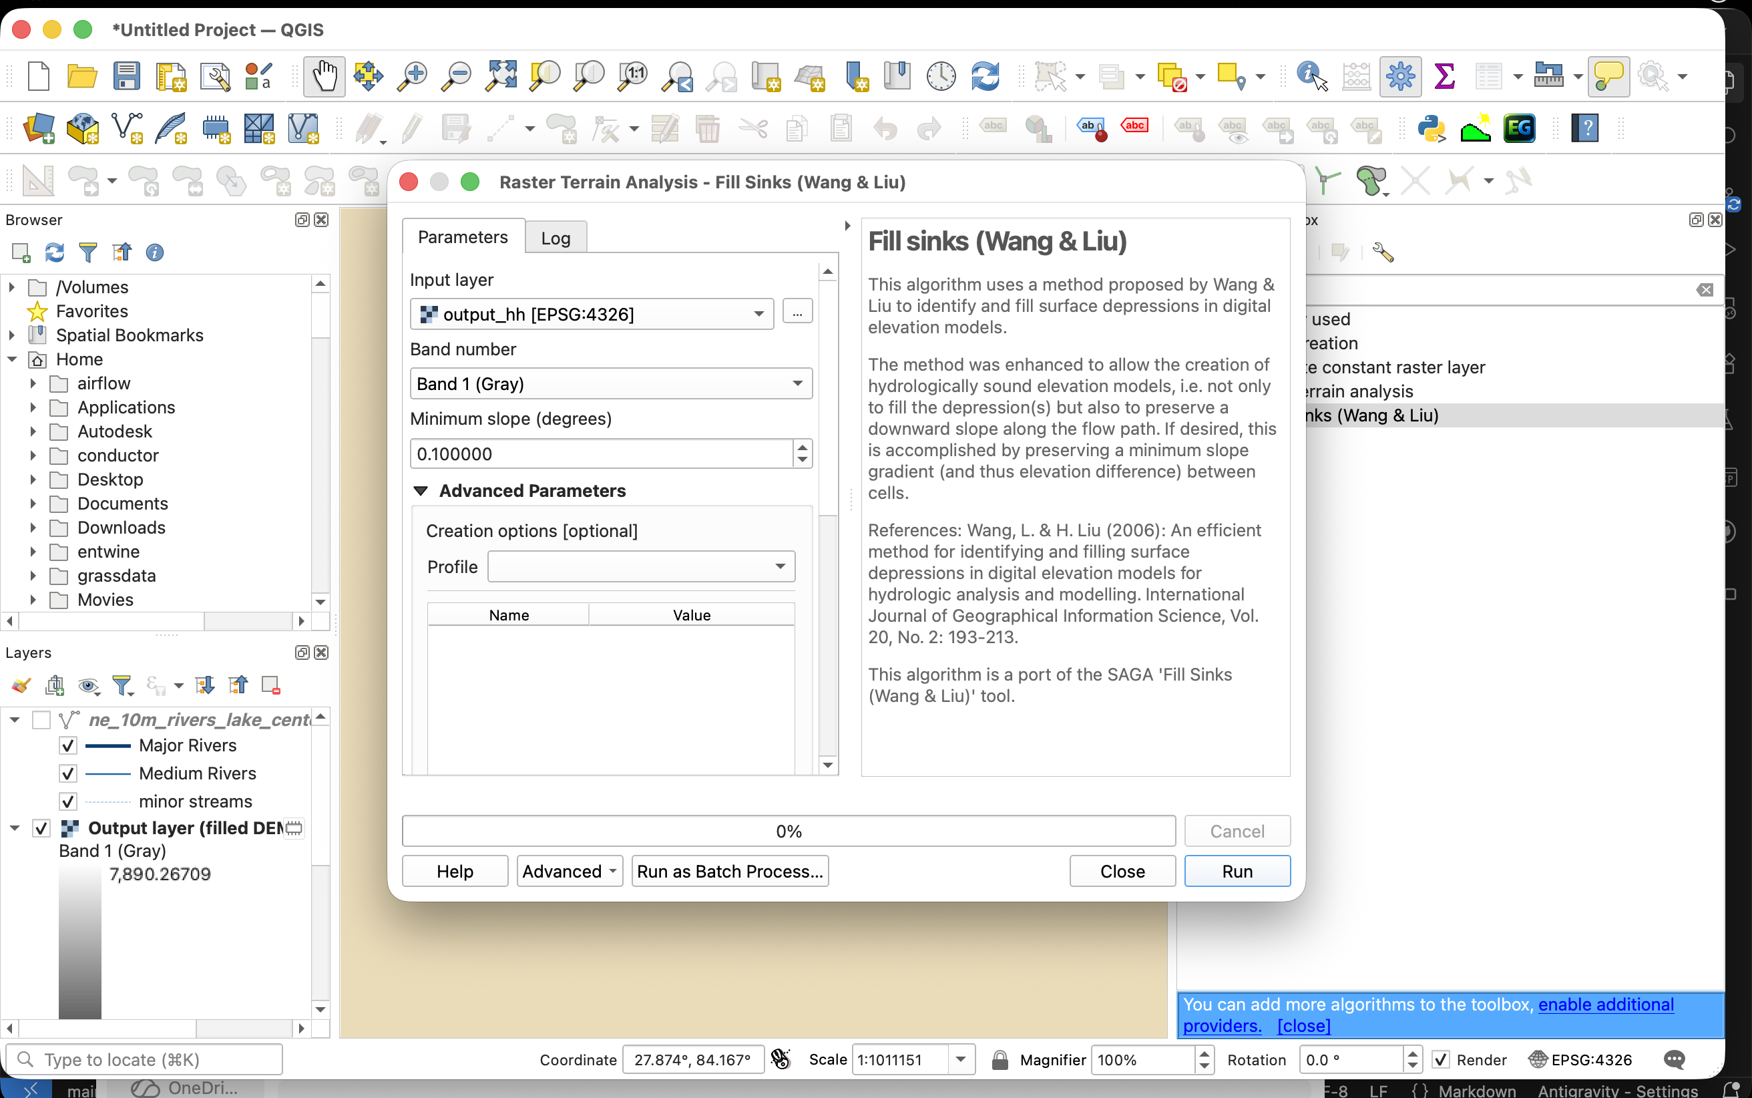Uncheck the minor streams checkbox

67,801
